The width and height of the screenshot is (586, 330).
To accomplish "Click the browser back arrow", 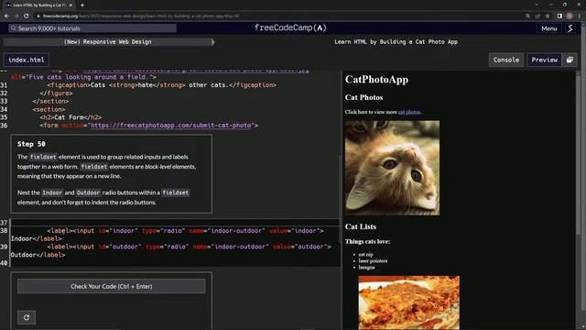I will point(6,16).
